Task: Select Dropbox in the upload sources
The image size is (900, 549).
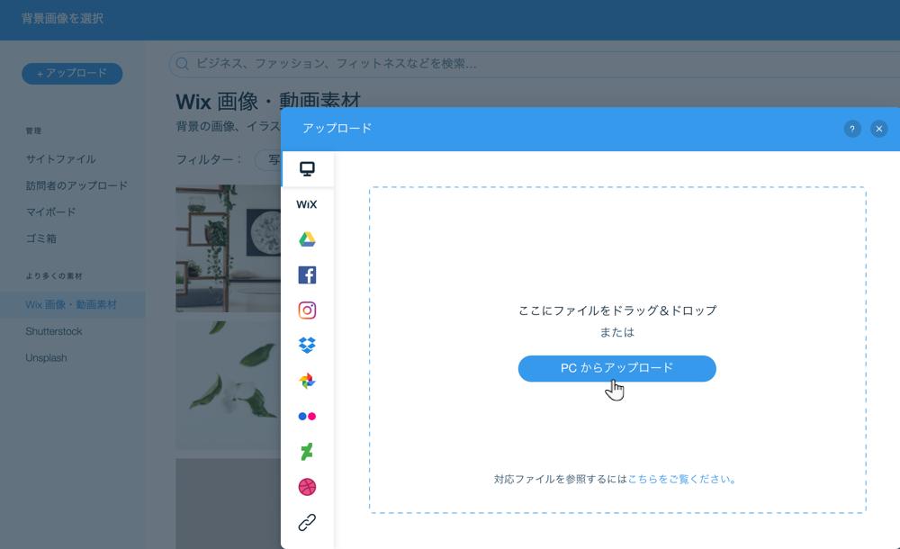Action: pyautogui.click(x=309, y=345)
